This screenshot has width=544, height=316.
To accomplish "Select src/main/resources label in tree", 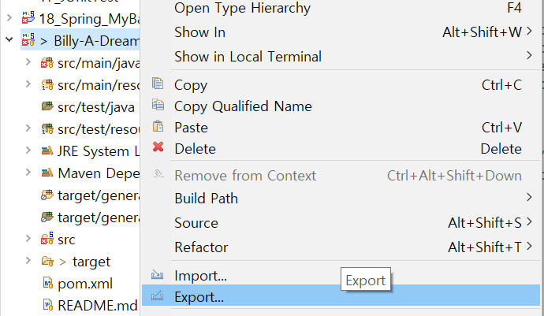I will tap(99, 85).
